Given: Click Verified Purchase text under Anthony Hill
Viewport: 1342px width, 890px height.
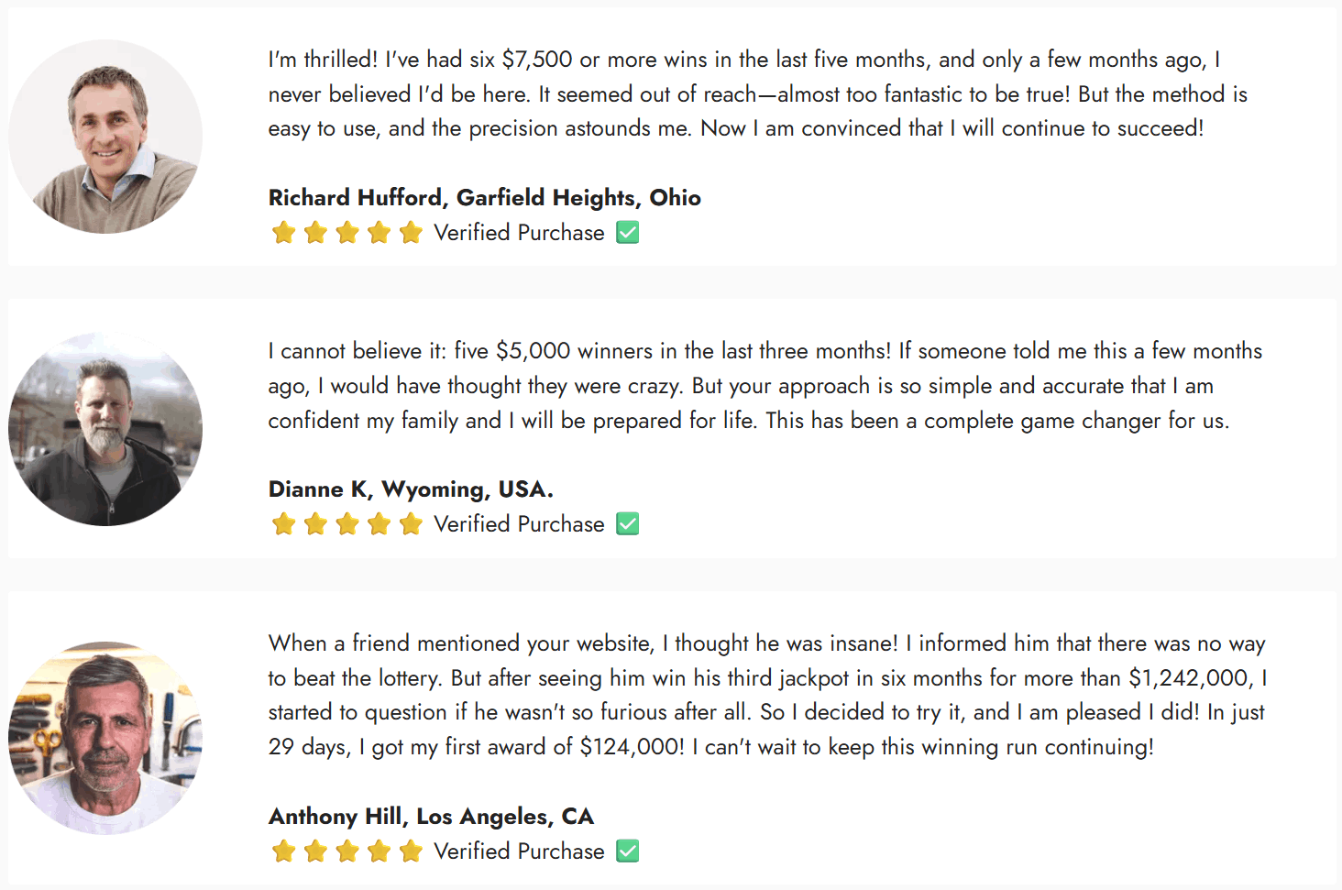Looking at the screenshot, I should pyautogui.click(x=519, y=852).
